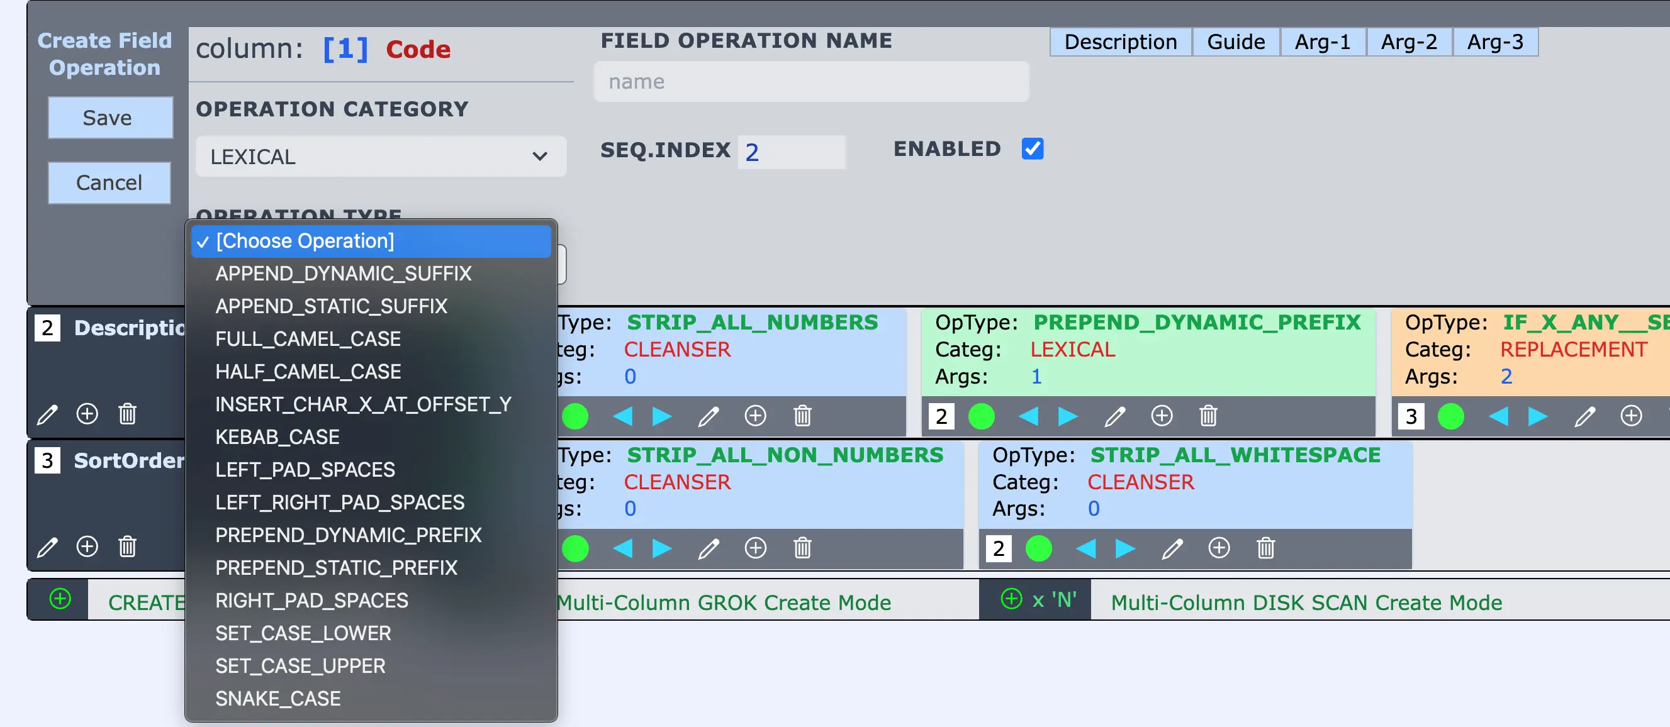Delete the Description column row

click(x=127, y=413)
